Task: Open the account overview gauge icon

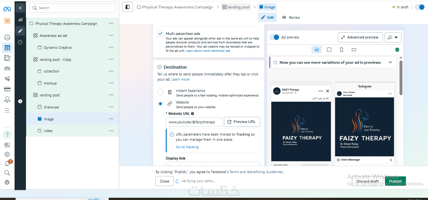Action: click(x=7, y=37)
